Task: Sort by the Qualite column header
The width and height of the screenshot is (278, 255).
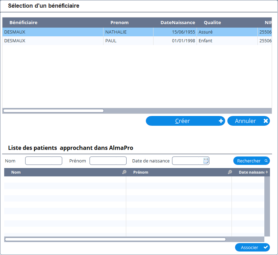Action: [x=212, y=23]
